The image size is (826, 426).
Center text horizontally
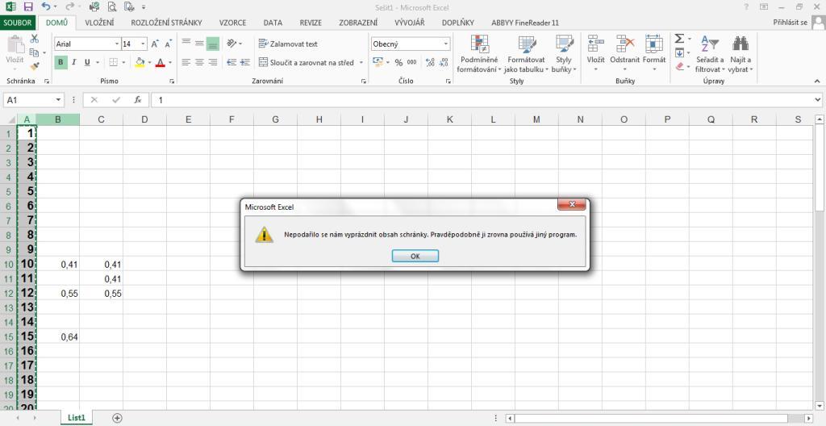[x=199, y=62]
